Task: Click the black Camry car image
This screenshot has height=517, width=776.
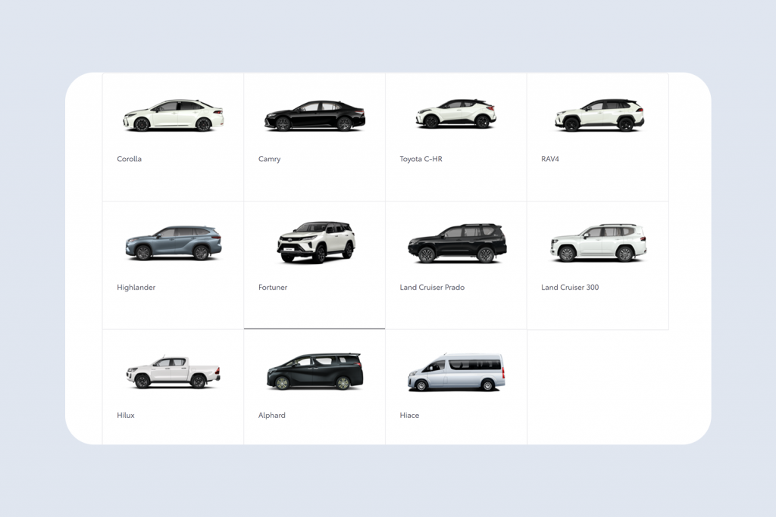Action: click(x=314, y=116)
